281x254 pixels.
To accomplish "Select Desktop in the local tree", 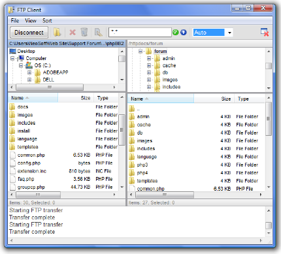I will [26, 51].
